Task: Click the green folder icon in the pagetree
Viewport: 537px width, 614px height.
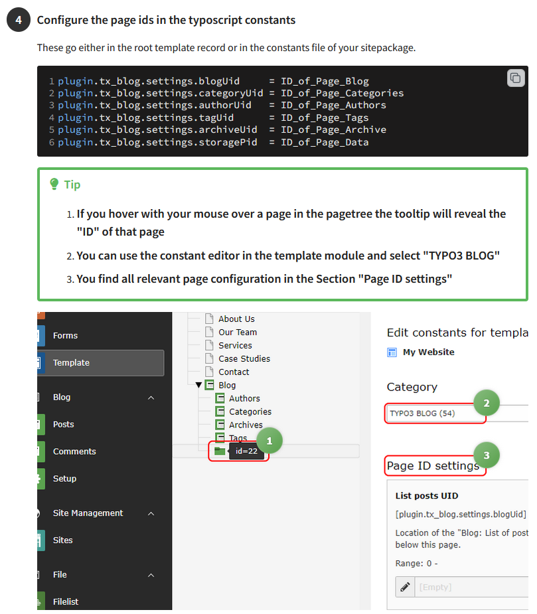Action: [220, 451]
